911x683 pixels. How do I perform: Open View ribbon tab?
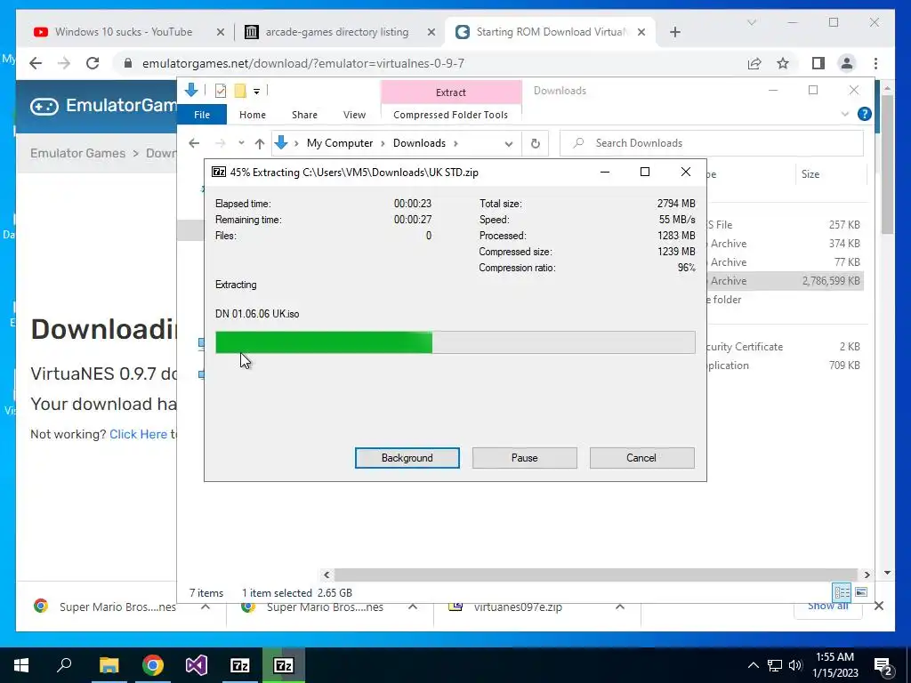354,115
